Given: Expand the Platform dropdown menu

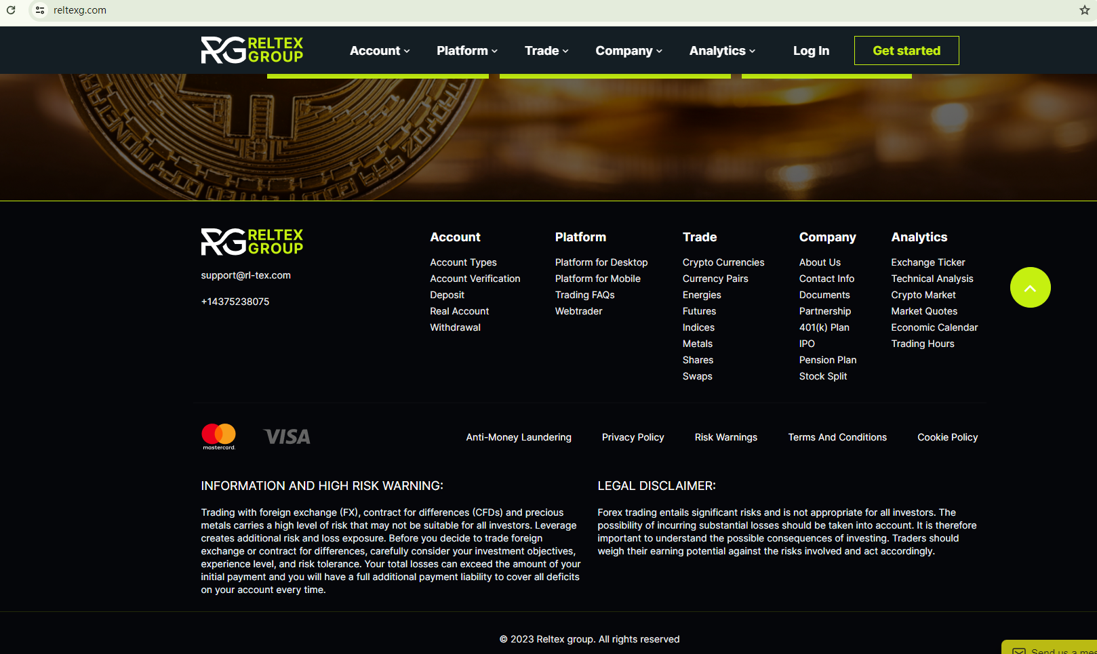Looking at the screenshot, I should [x=466, y=51].
